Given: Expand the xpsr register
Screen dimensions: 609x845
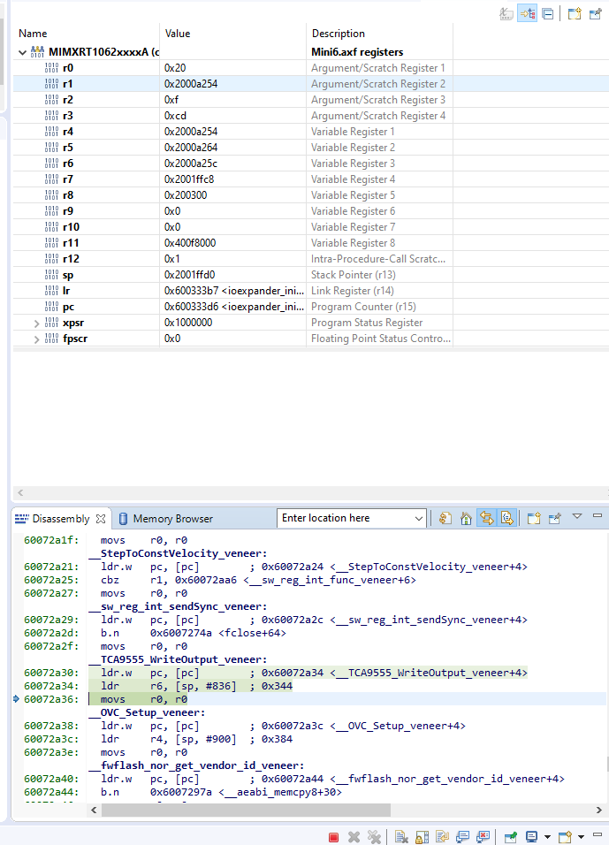Looking at the screenshot, I should pos(36,324).
